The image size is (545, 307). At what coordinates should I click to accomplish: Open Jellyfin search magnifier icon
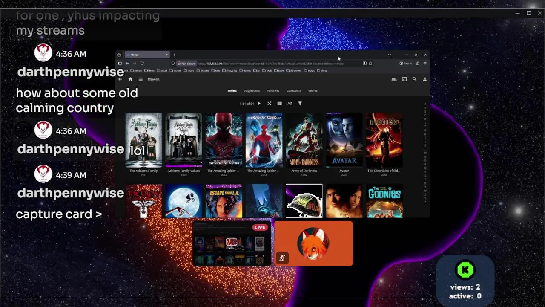pyautogui.click(x=414, y=79)
